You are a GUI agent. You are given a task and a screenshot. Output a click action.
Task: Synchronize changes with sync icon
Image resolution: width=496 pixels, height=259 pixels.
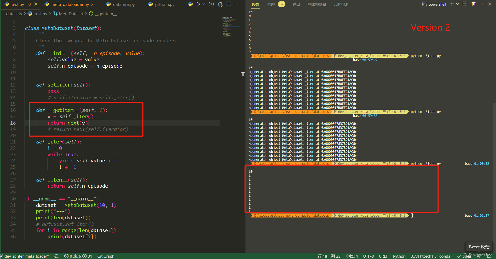[x=56, y=256]
